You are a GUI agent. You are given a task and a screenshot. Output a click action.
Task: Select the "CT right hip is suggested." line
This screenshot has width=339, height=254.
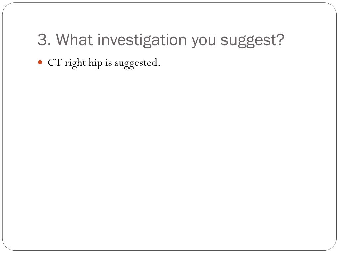coord(104,63)
